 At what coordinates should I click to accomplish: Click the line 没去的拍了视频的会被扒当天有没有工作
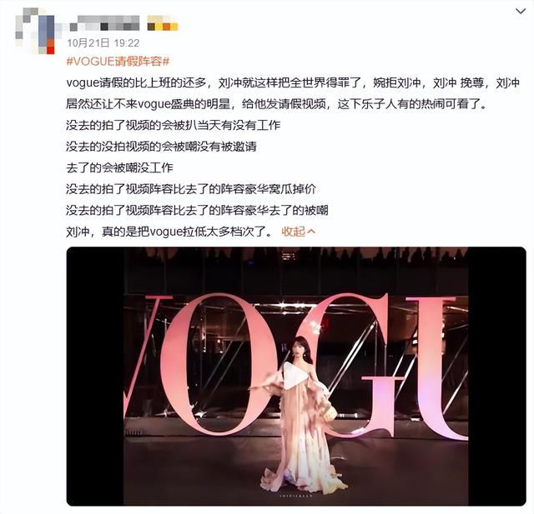point(173,126)
